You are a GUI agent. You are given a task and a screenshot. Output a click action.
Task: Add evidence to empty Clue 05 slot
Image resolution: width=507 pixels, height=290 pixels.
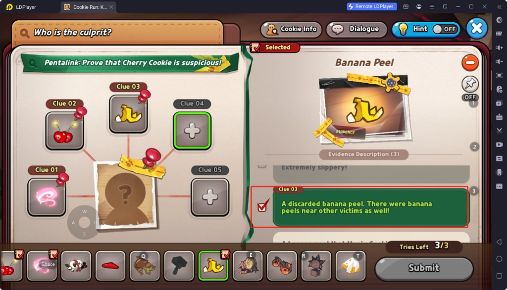click(x=210, y=197)
